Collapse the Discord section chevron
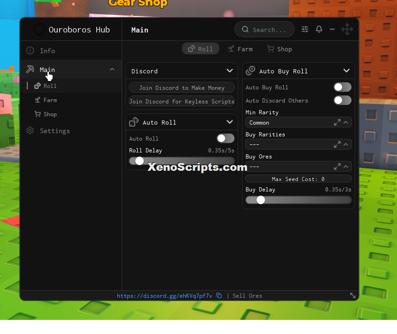The image size is (397, 334). click(230, 71)
